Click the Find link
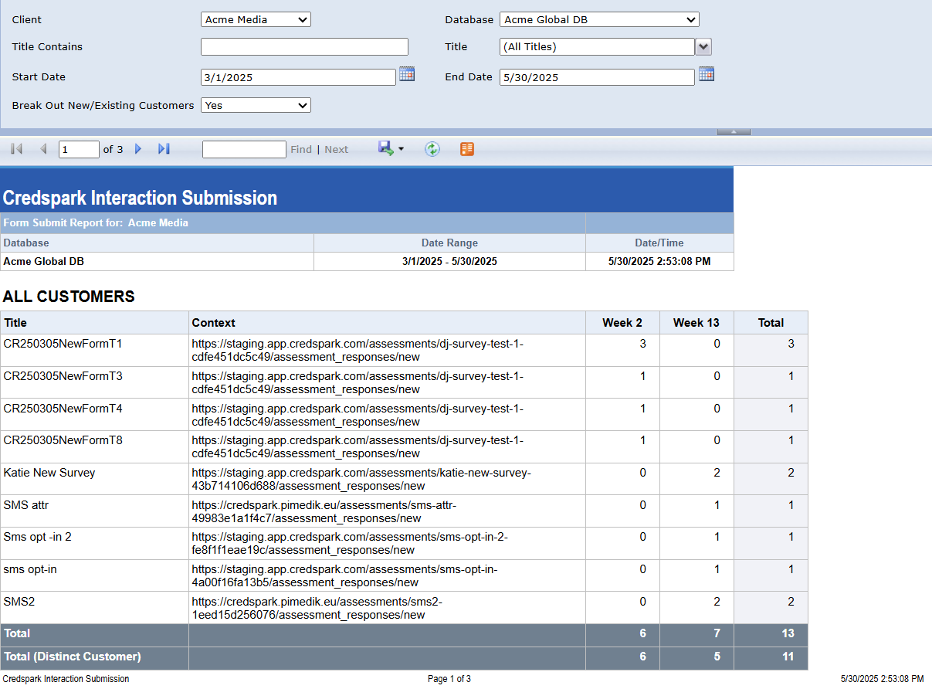This screenshot has width=932, height=689. (301, 150)
